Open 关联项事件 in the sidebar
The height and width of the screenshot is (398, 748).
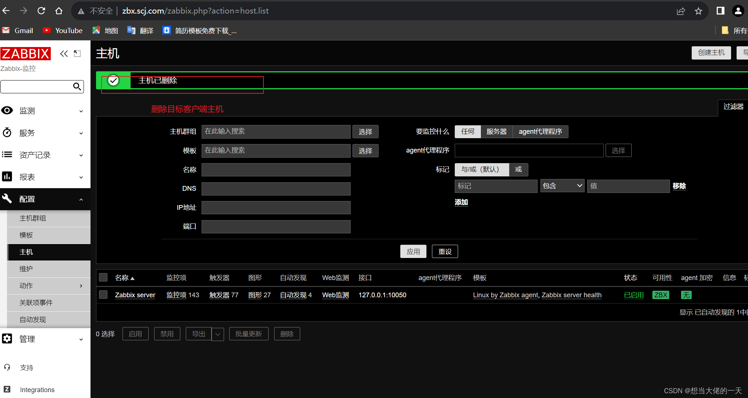coord(49,303)
